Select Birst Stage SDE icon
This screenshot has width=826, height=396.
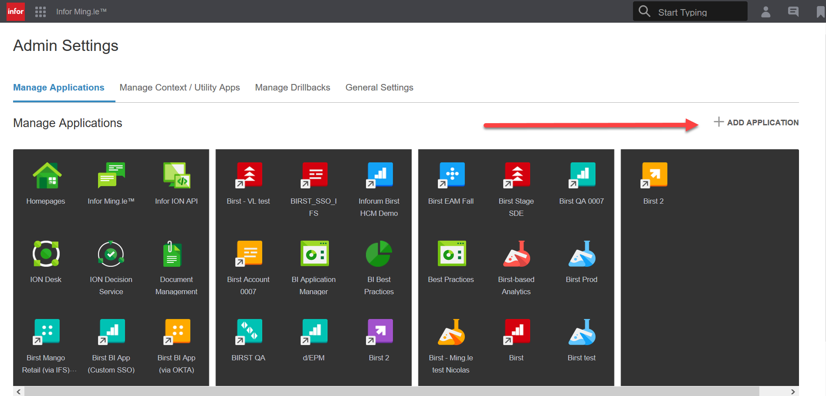click(517, 175)
